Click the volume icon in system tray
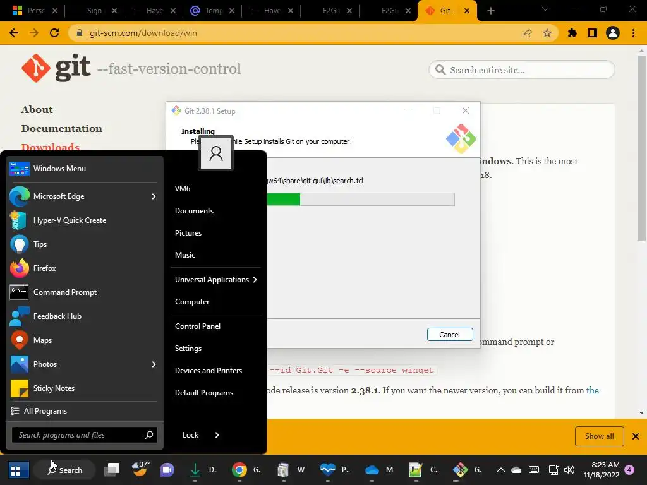Image resolution: width=647 pixels, height=485 pixels. pos(569,470)
